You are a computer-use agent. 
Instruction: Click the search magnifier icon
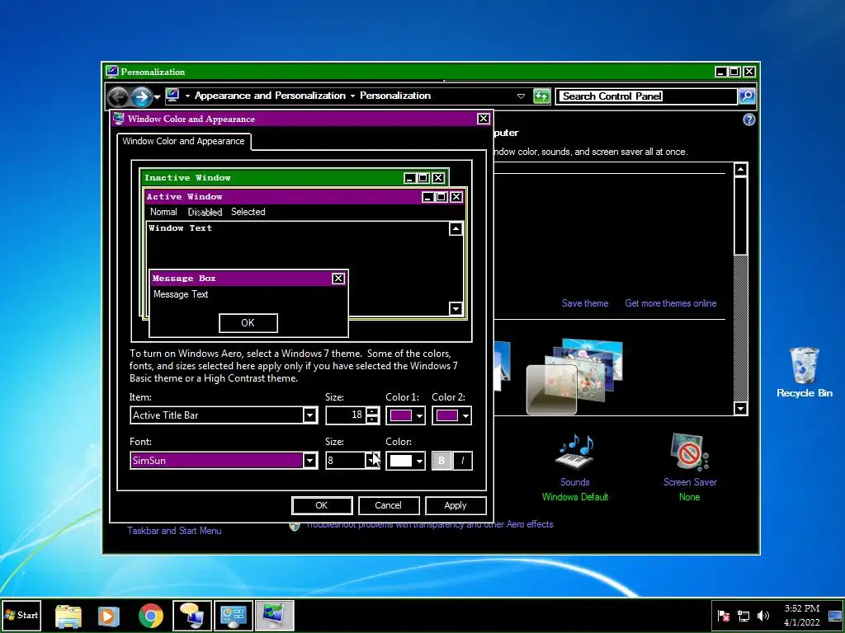point(747,96)
